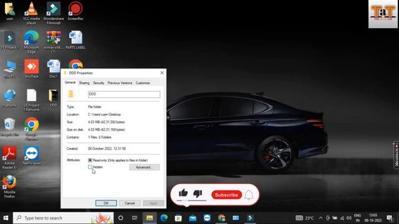Select the Doc1 Word document icon
The height and width of the screenshot is (224, 399).
click(54, 69)
